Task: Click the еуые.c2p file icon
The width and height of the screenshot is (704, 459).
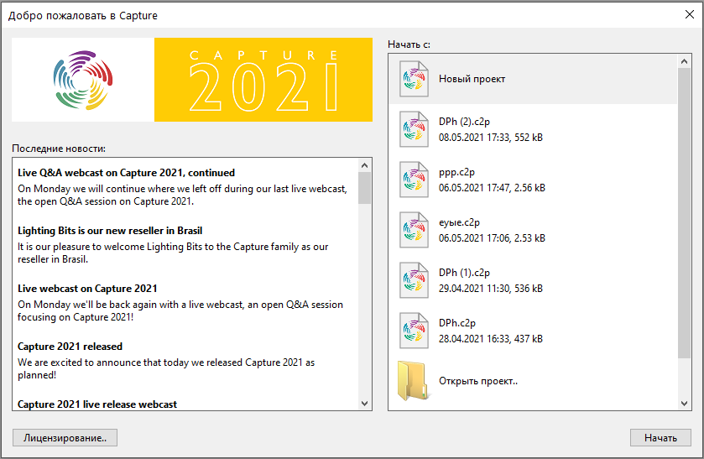Action: 414,230
